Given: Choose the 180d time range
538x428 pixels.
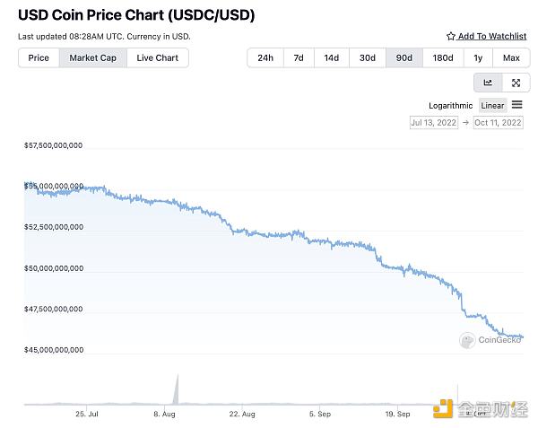Looking at the screenshot, I should (x=442, y=57).
